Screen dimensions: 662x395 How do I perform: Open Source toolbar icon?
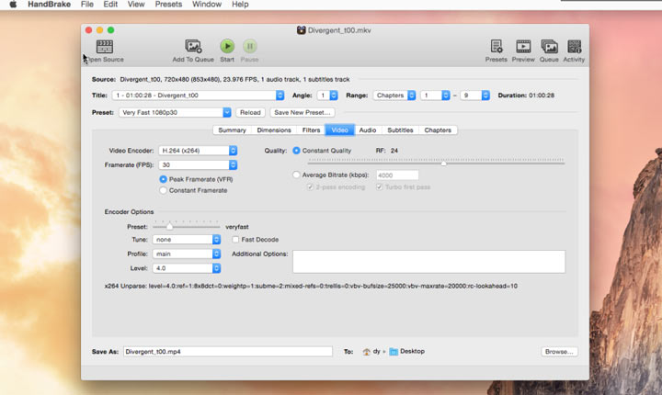point(104,47)
